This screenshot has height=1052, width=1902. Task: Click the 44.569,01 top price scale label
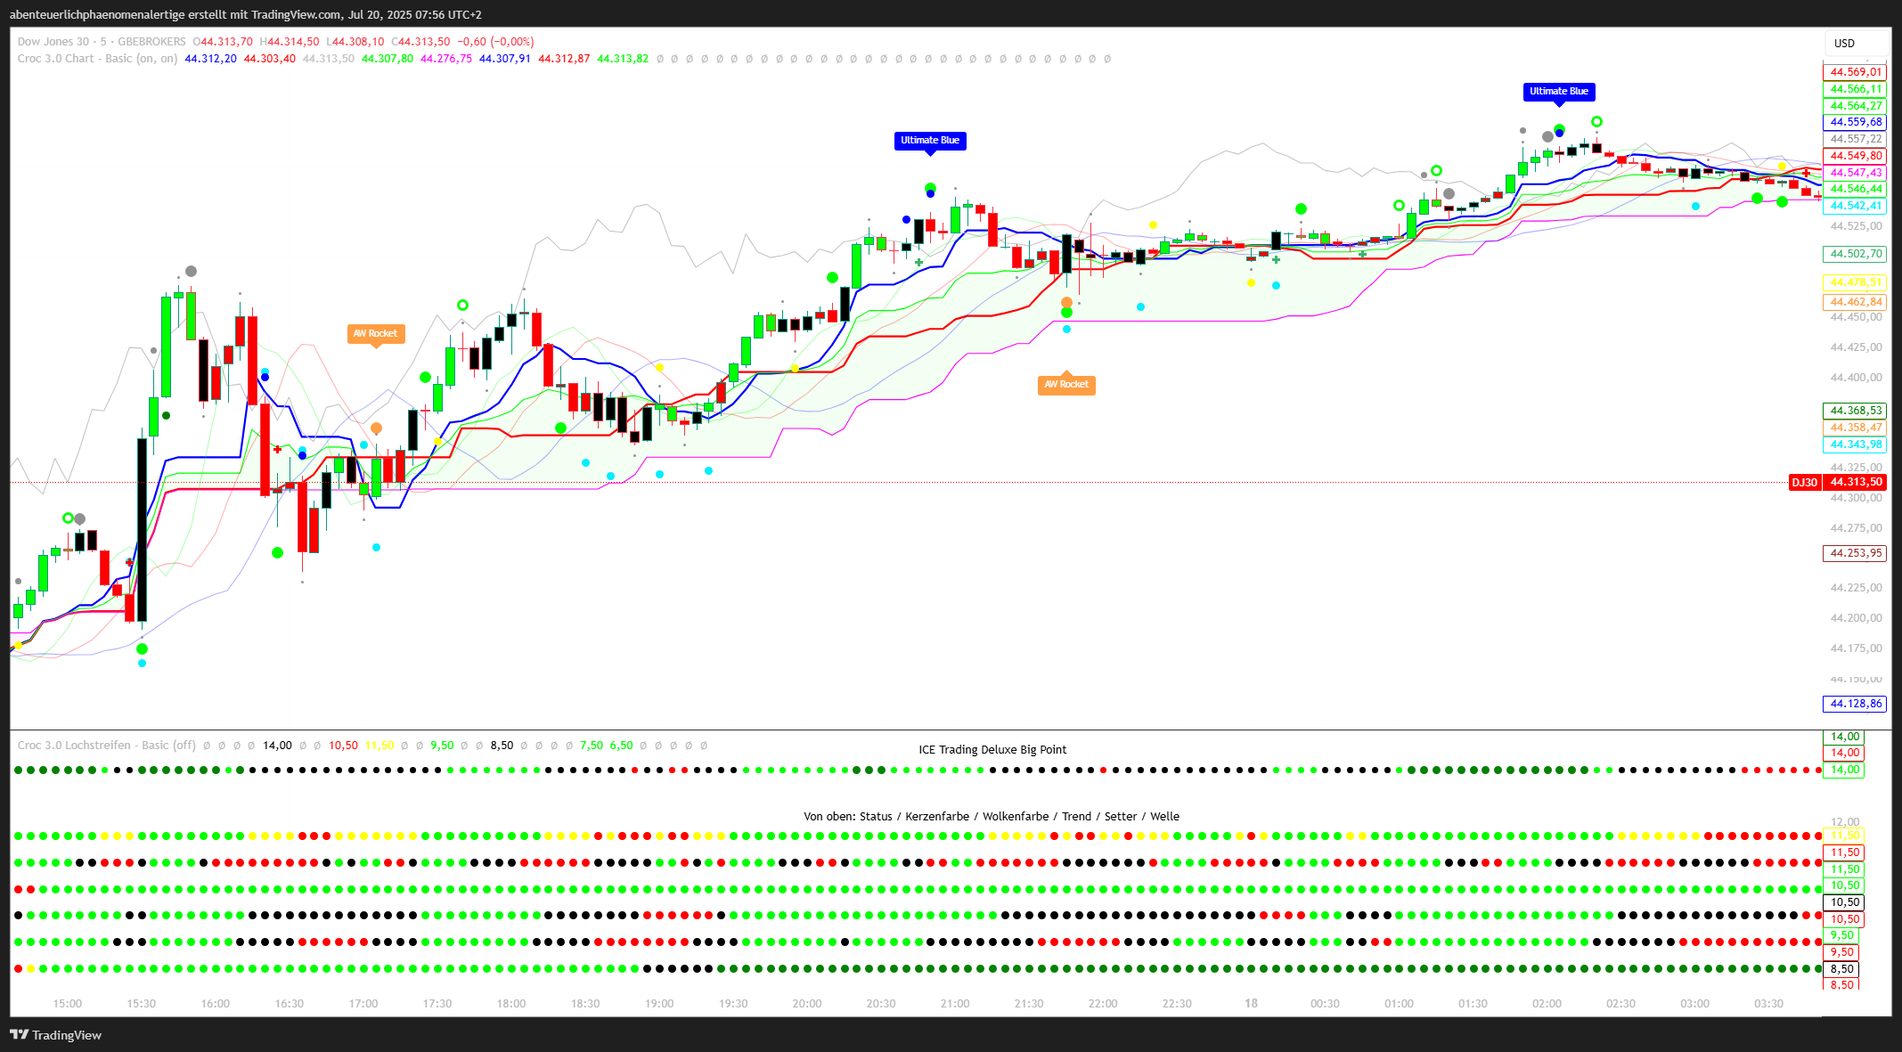[x=1856, y=72]
